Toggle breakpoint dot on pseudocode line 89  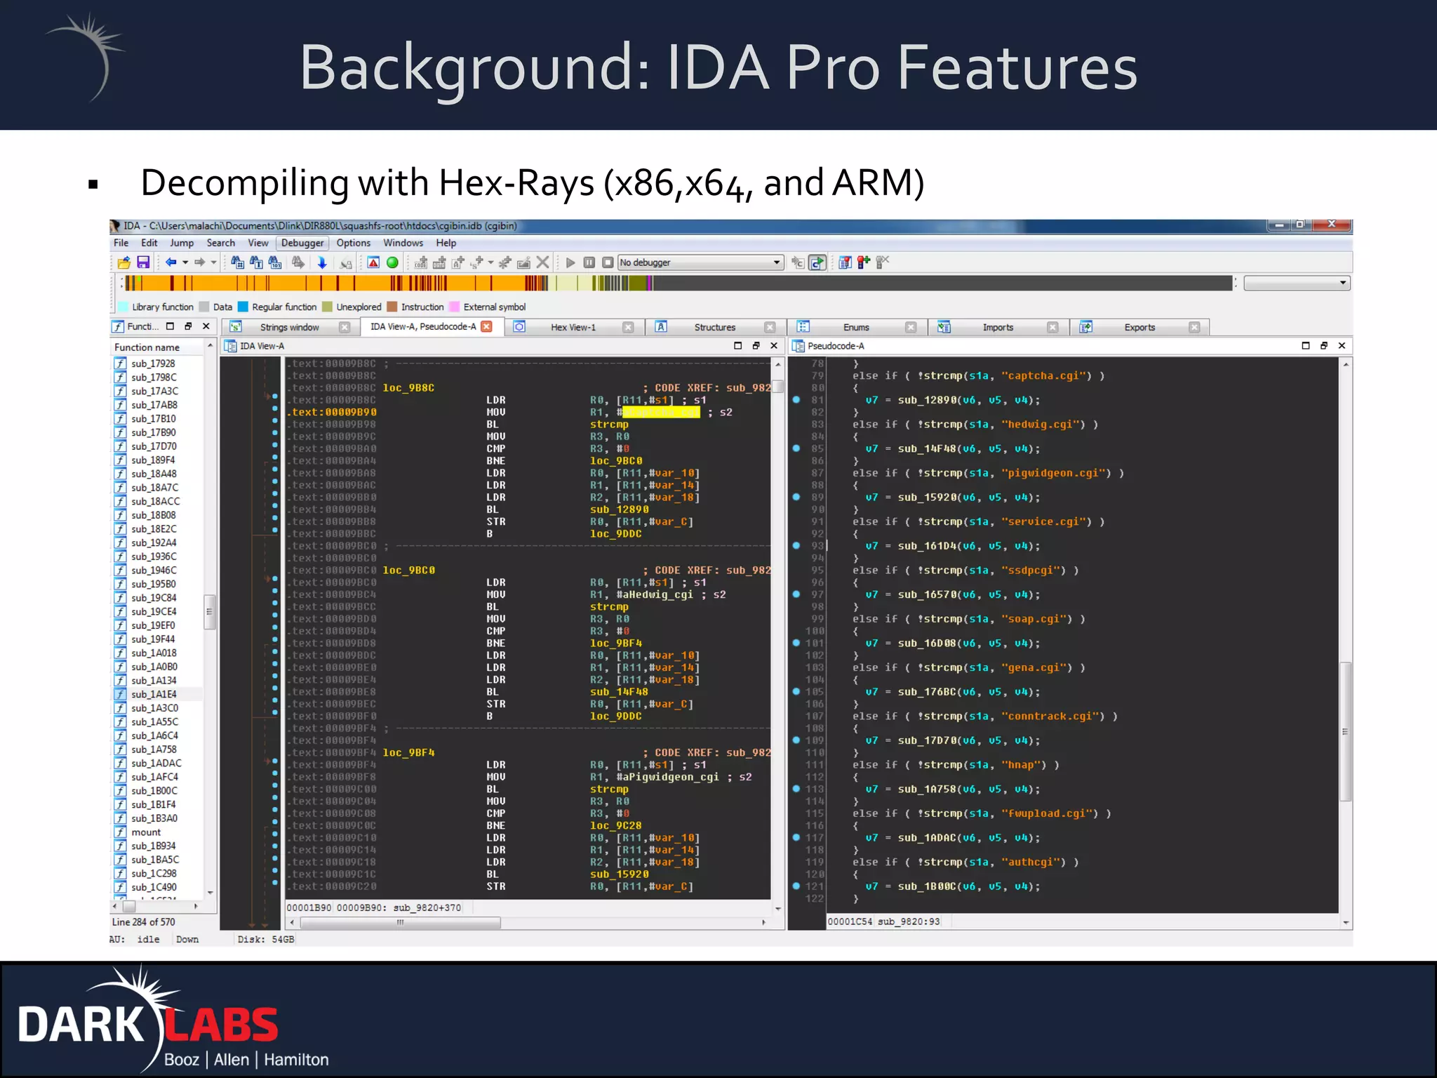click(796, 497)
